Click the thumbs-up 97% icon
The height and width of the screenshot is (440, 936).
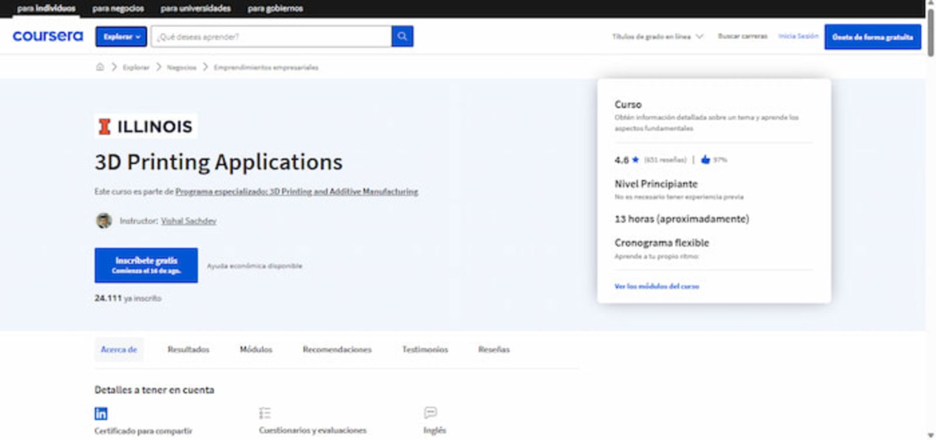tap(706, 160)
